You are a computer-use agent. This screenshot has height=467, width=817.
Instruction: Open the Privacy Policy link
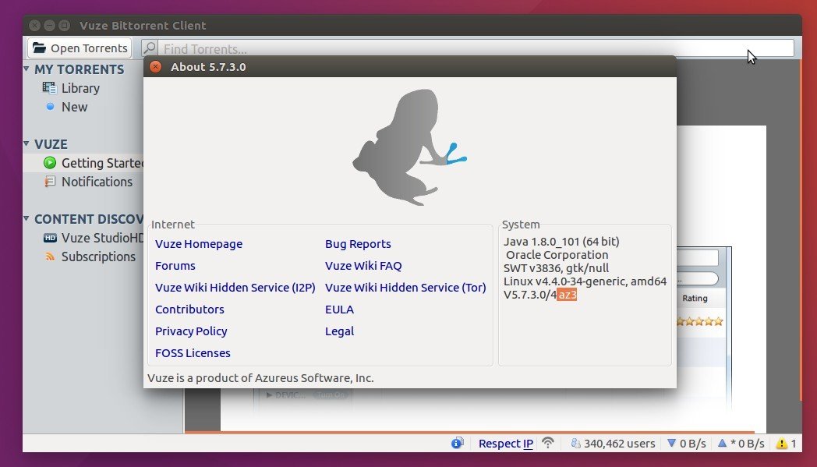(x=191, y=331)
